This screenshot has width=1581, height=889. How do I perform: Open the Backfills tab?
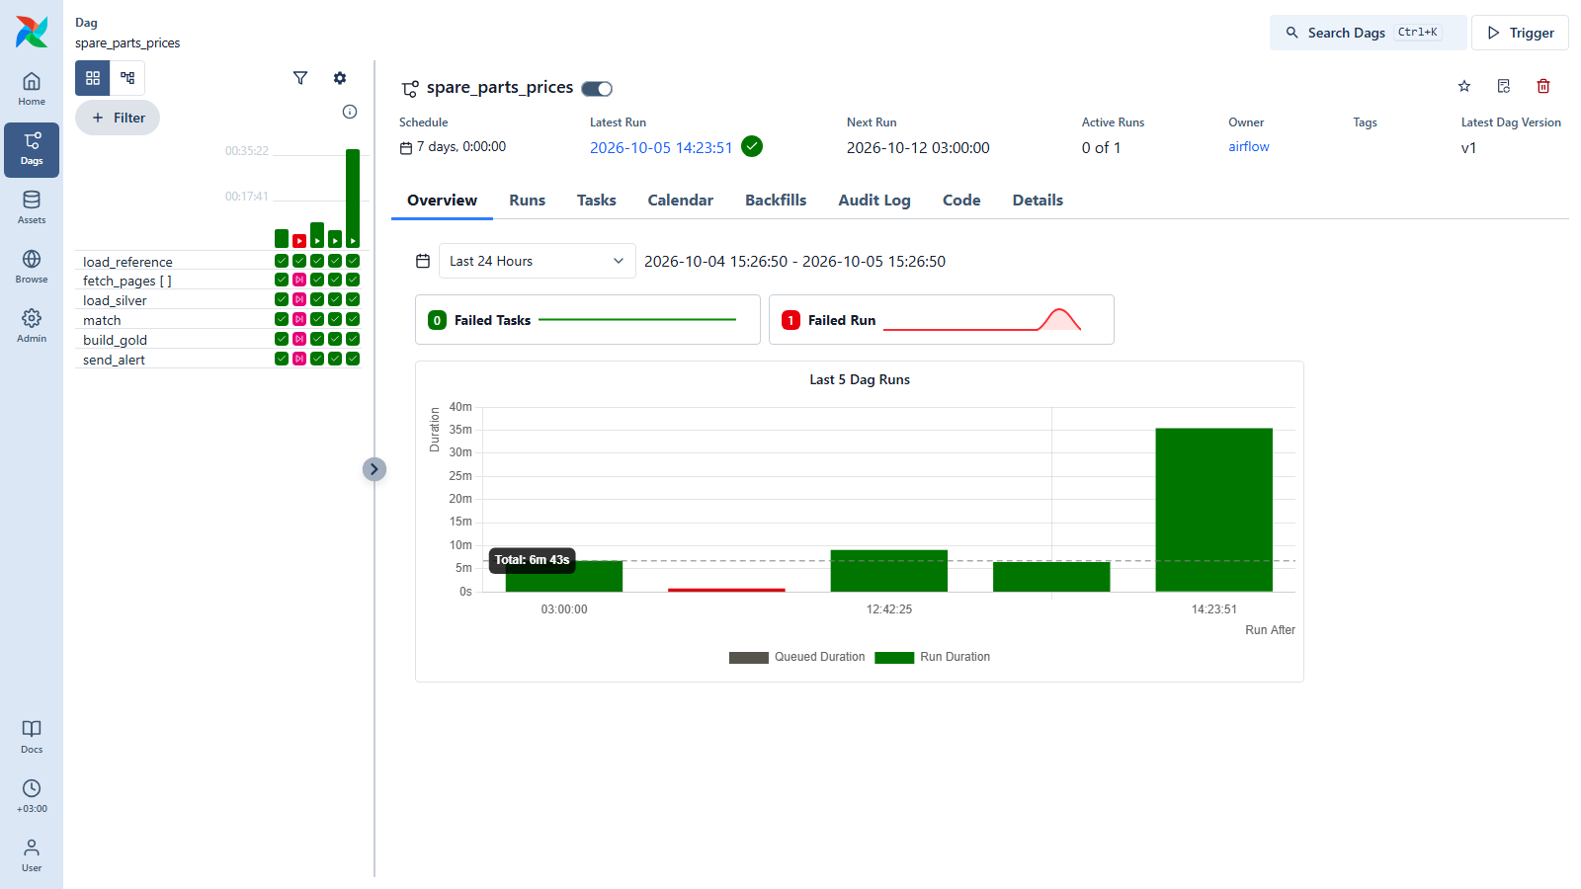pyautogui.click(x=776, y=200)
